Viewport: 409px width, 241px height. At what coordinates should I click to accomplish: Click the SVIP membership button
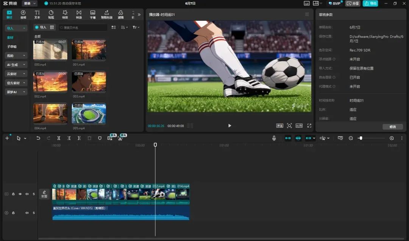click(335, 3)
